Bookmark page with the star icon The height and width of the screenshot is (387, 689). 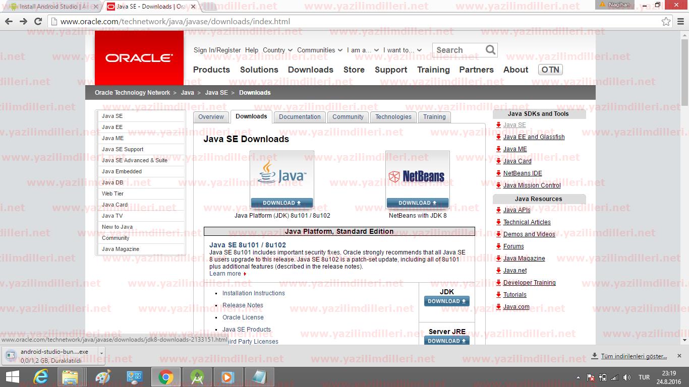(x=666, y=22)
